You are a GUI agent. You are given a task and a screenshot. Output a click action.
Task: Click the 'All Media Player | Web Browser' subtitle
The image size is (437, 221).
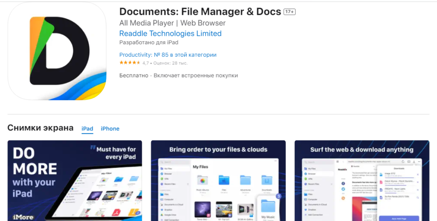tap(172, 23)
